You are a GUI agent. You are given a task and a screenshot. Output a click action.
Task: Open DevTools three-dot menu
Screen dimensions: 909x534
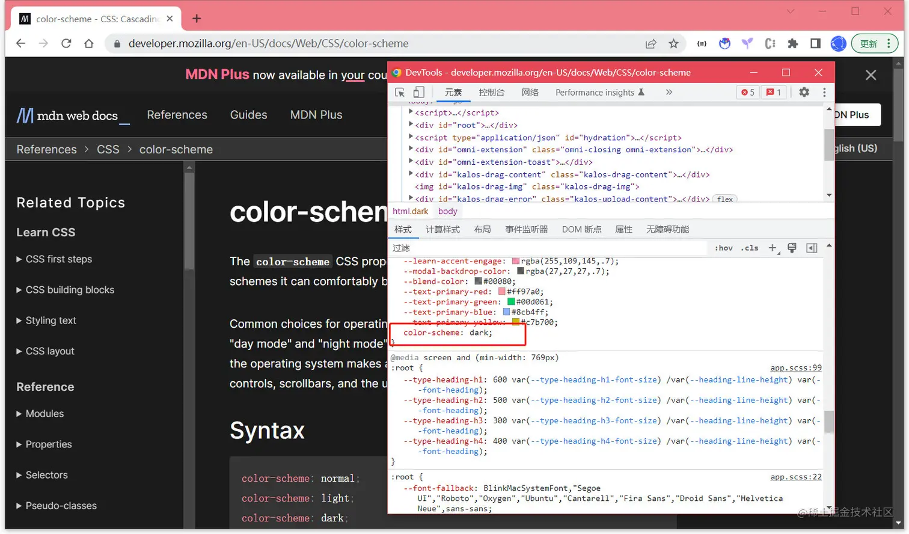pyautogui.click(x=824, y=92)
